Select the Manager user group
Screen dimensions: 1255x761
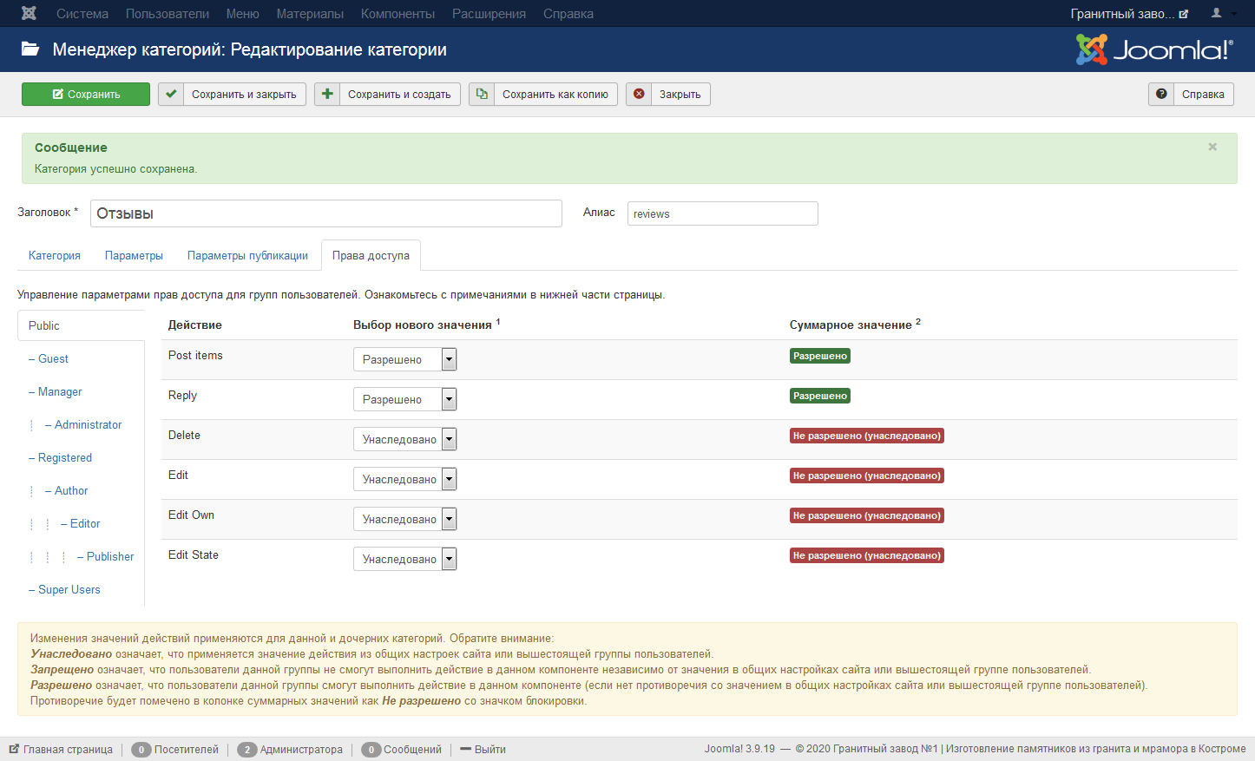56,391
